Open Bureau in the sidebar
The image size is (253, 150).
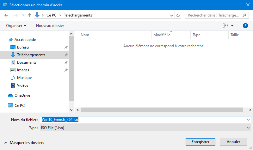pyautogui.click(x=23, y=47)
